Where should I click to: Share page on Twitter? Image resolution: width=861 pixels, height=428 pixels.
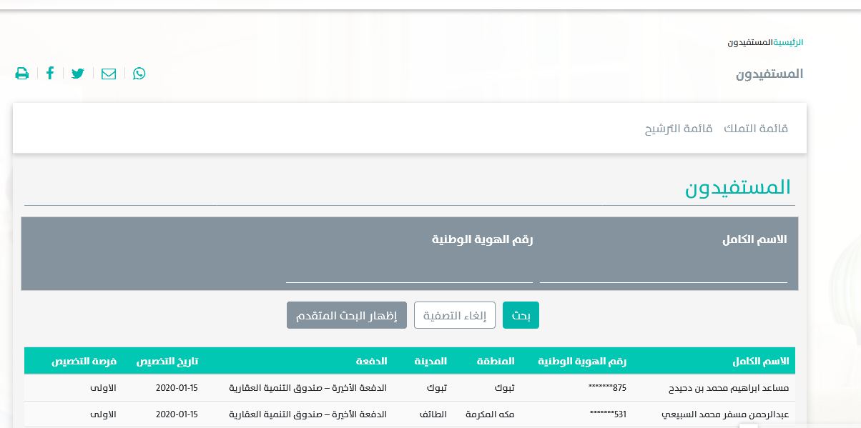point(78,74)
